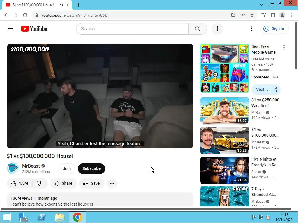Open the muted volume tray icon
Screen dimensions: 298x223
tap(268, 217)
